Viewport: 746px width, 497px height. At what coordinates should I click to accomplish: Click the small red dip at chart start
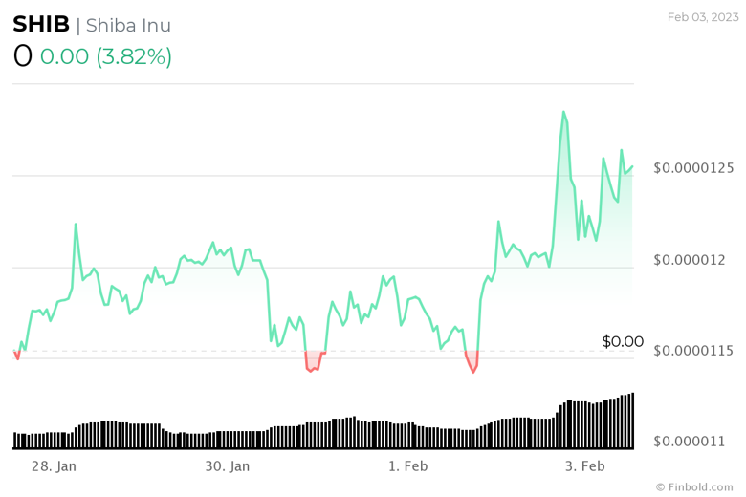tap(16, 357)
